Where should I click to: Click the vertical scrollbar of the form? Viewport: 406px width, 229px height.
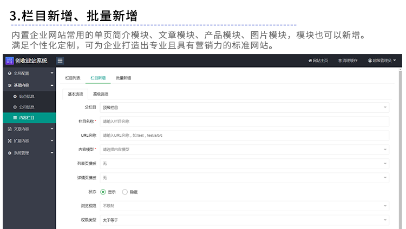click(x=400, y=148)
